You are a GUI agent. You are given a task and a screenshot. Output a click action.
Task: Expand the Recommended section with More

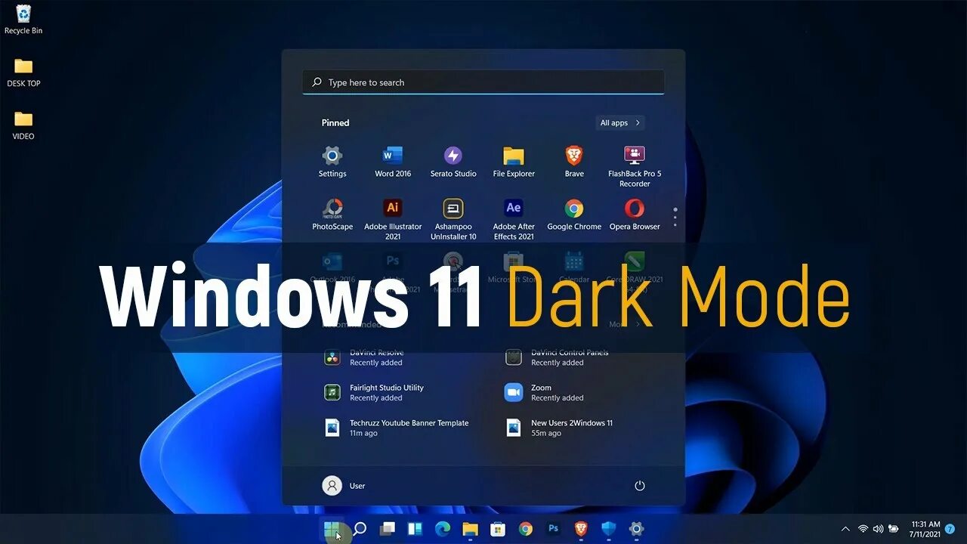tap(619, 324)
